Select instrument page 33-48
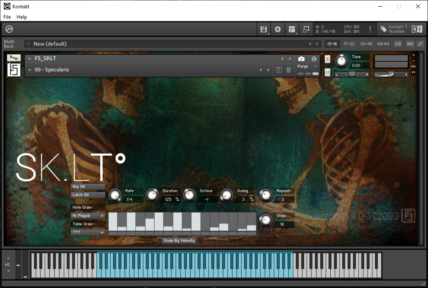This screenshot has height=288, width=428. pyautogui.click(x=366, y=44)
